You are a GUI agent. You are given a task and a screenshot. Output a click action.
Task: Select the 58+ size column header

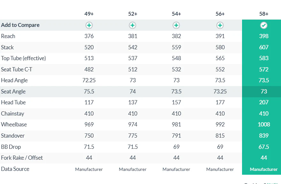pyautogui.click(x=264, y=14)
